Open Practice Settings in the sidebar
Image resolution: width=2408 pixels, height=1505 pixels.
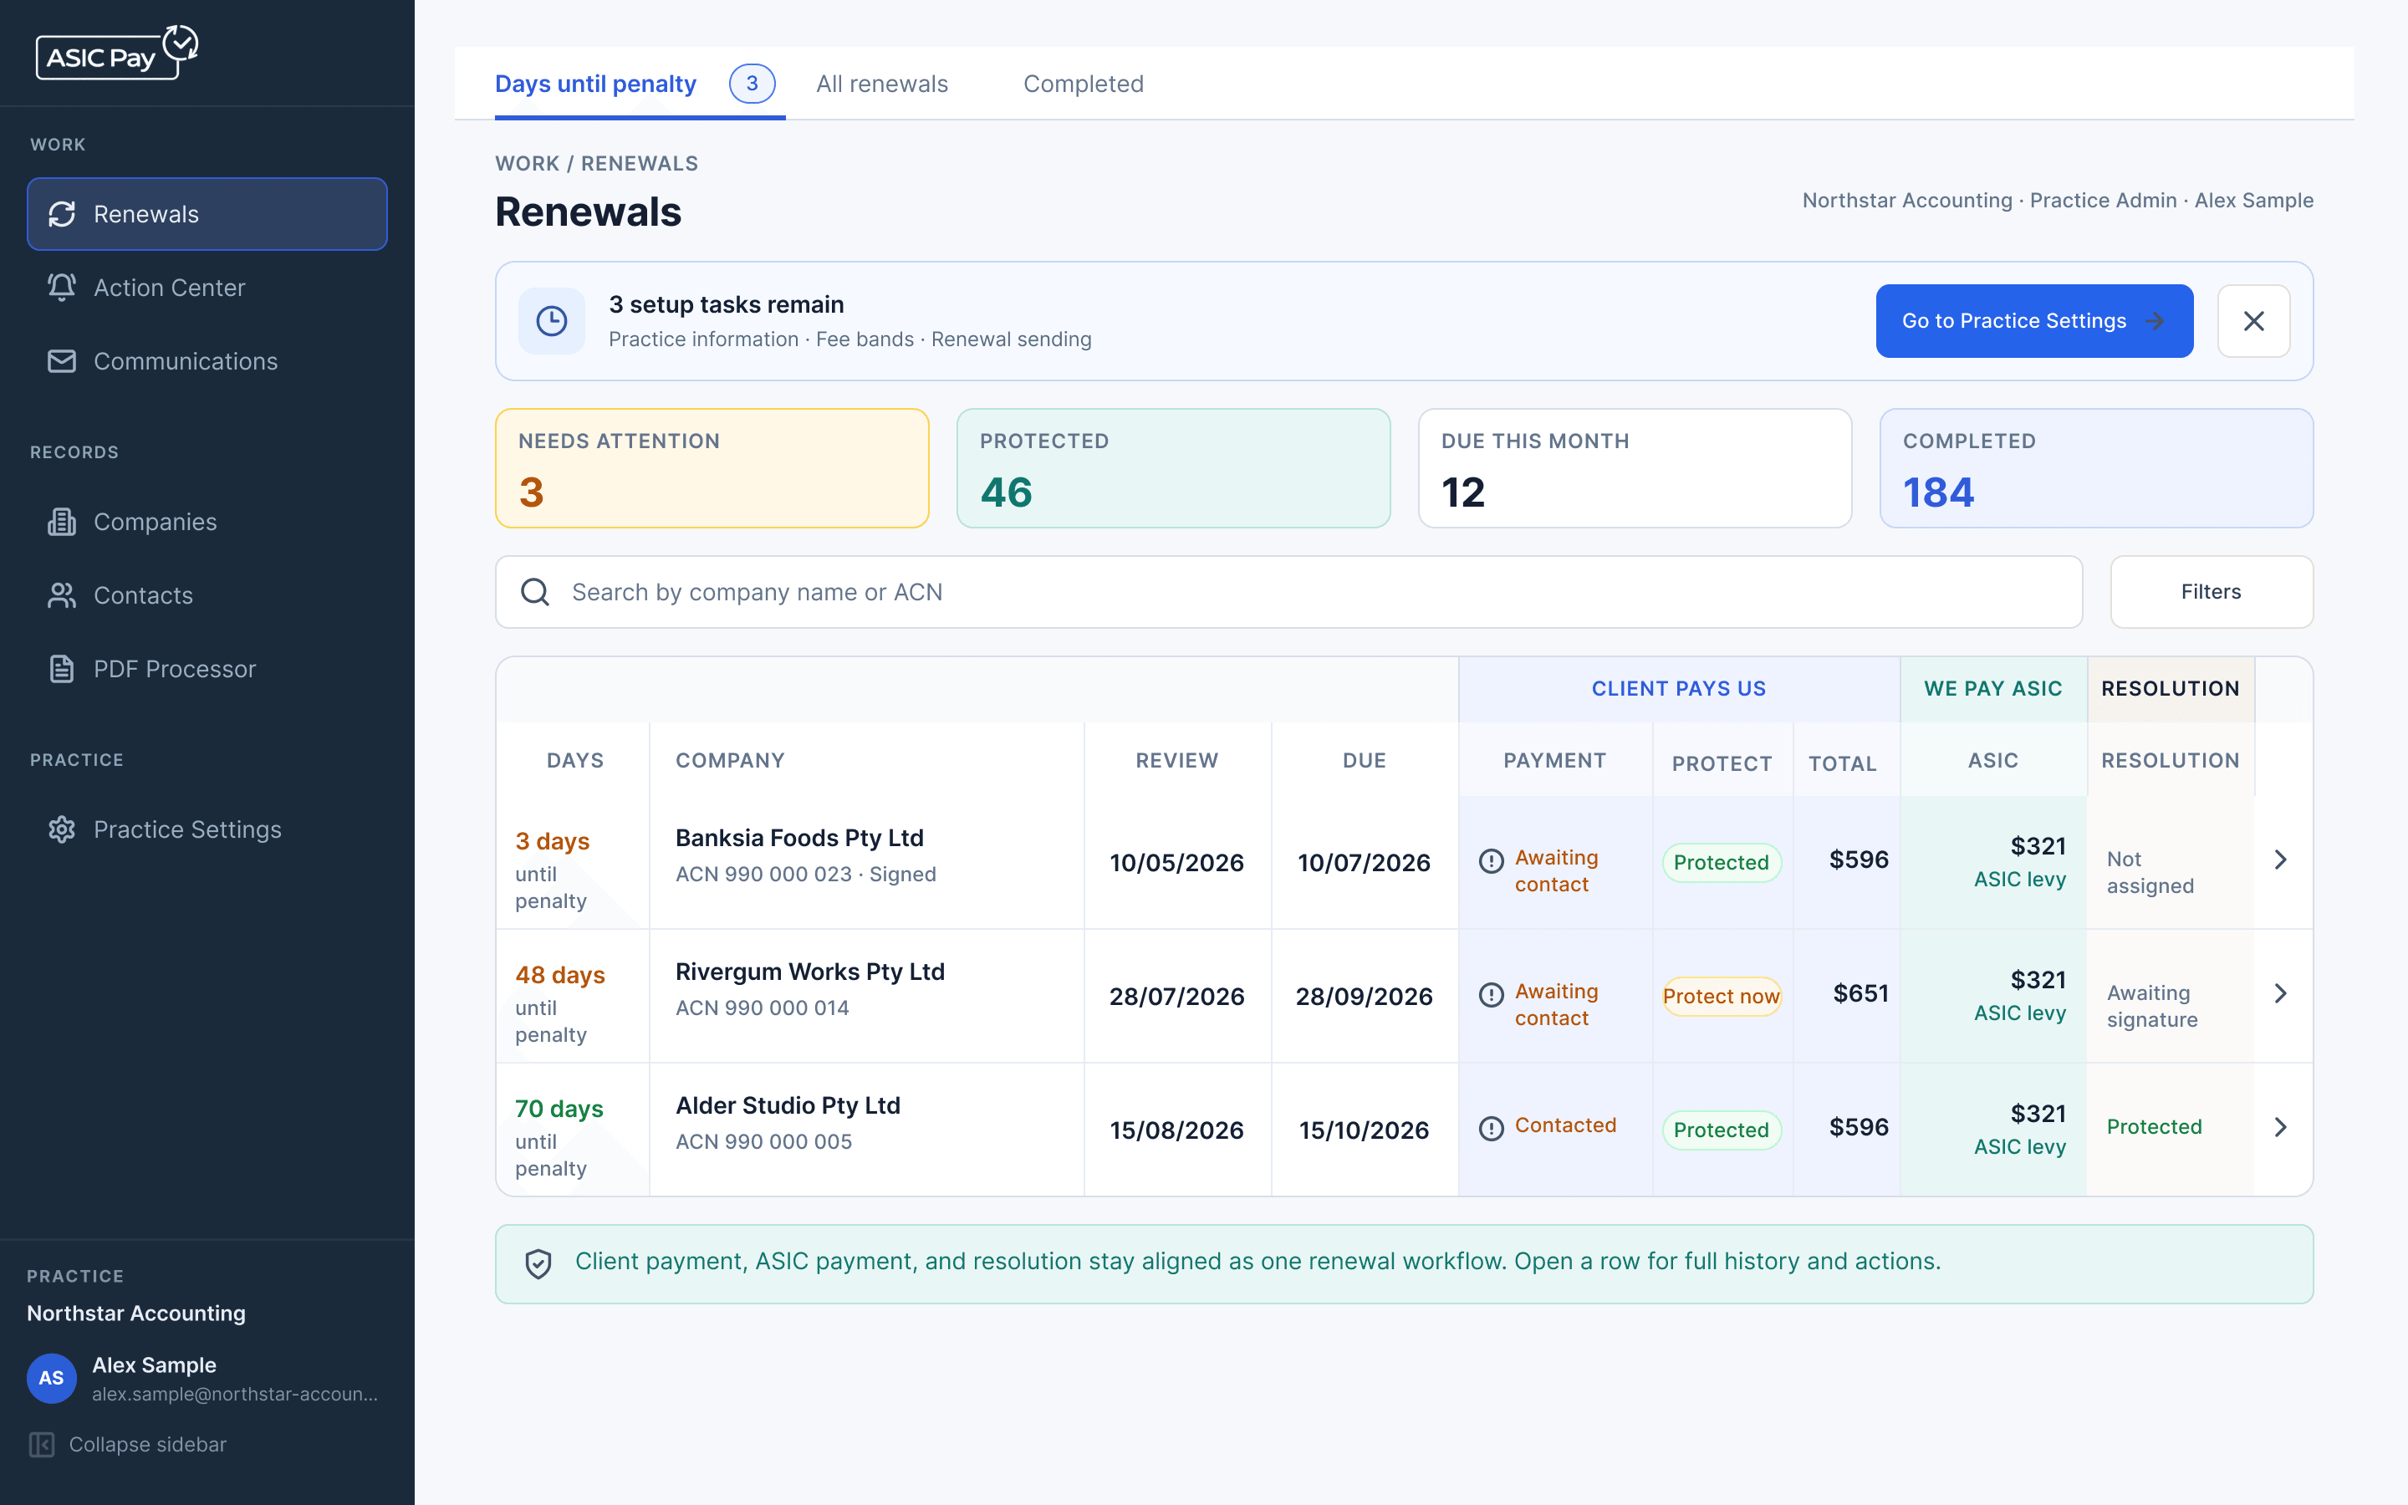tap(207, 829)
